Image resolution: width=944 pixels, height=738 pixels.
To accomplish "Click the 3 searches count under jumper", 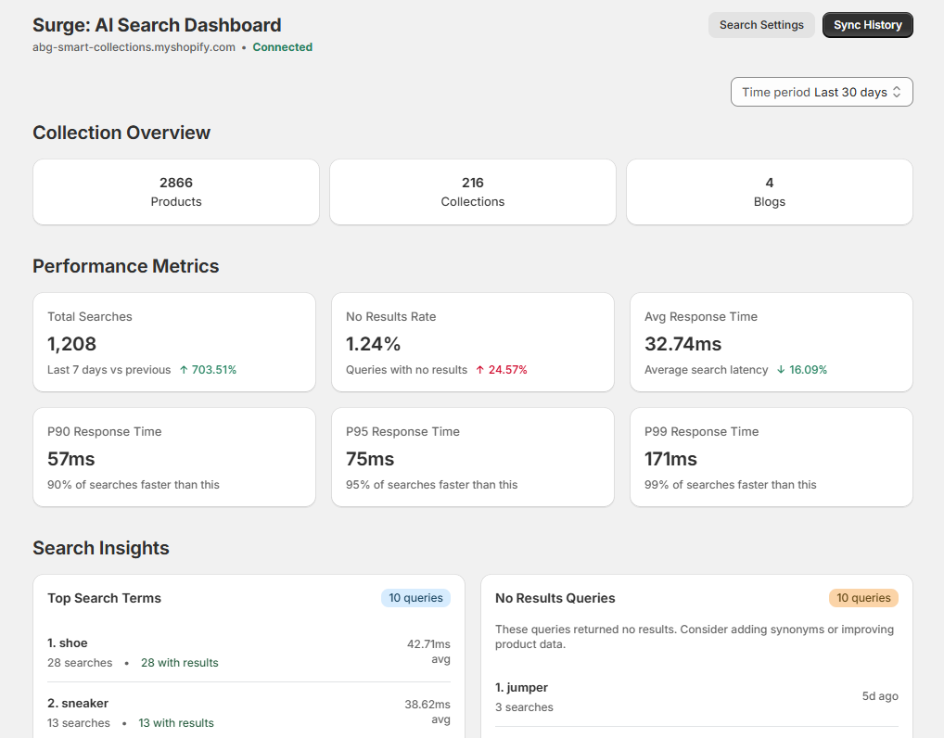I will tap(524, 707).
